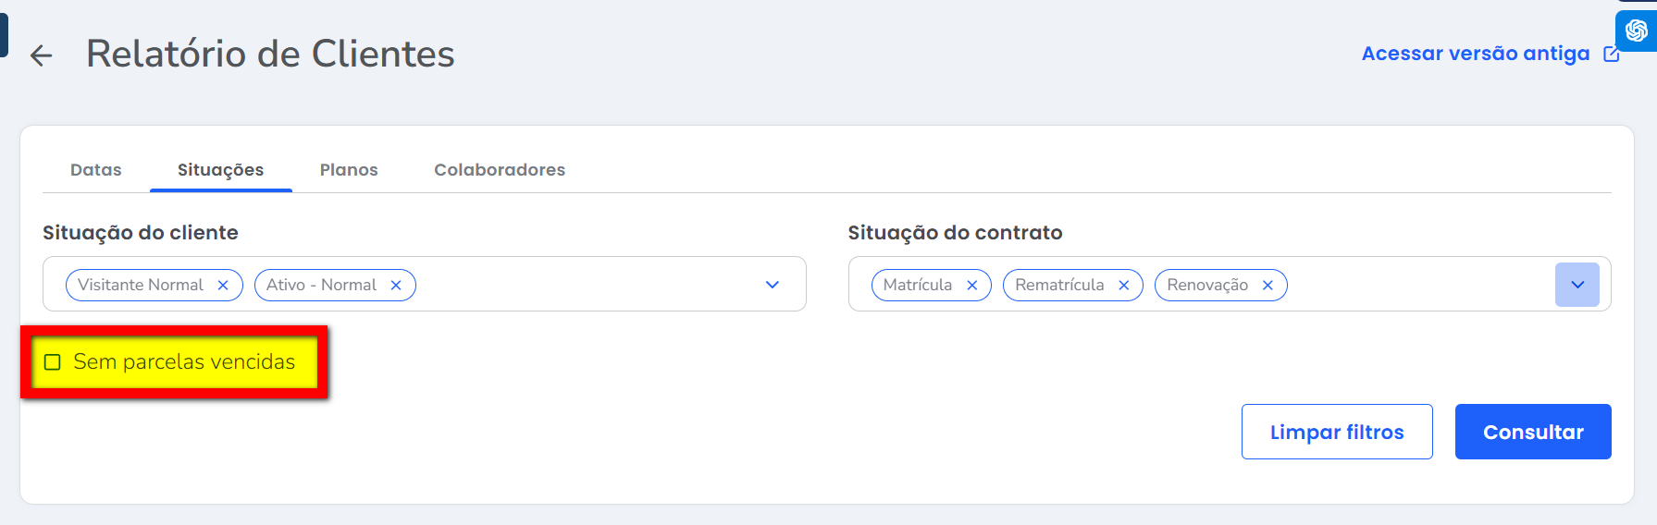The width and height of the screenshot is (1657, 525).
Task: Open the Acessar versão antiga link
Action: [x=1476, y=54]
